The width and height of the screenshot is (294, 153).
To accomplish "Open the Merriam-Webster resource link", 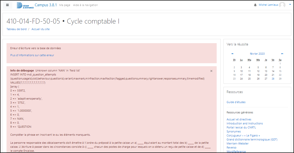I will tap(238, 143).
